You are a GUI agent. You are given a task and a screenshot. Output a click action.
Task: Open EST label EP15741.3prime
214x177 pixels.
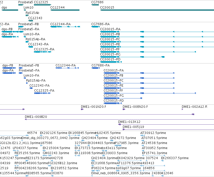point(155,153)
